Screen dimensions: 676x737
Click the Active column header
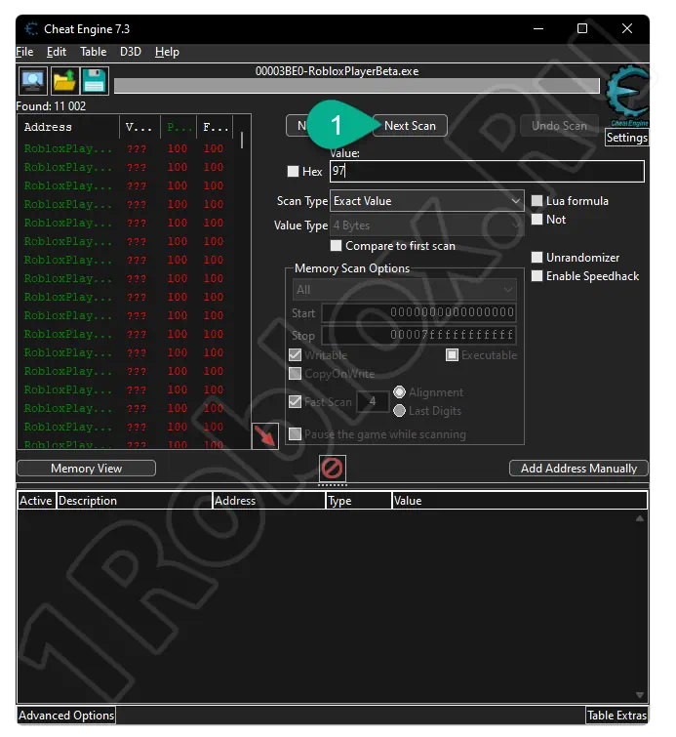tap(36, 501)
